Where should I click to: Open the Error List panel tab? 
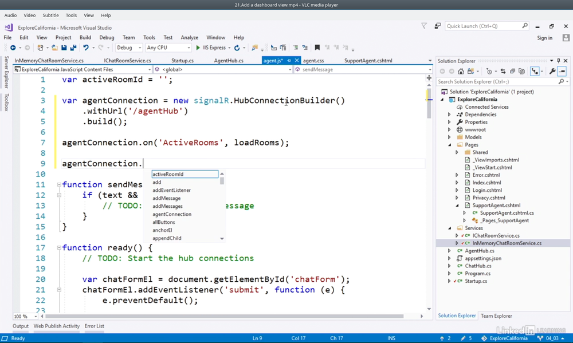tap(95, 326)
